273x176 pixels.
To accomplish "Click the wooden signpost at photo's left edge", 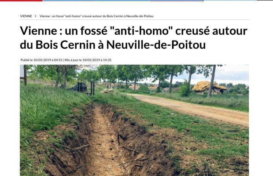I will coord(23,75).
